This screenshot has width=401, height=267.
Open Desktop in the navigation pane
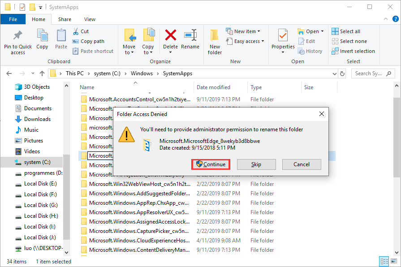tap(29, 98)
